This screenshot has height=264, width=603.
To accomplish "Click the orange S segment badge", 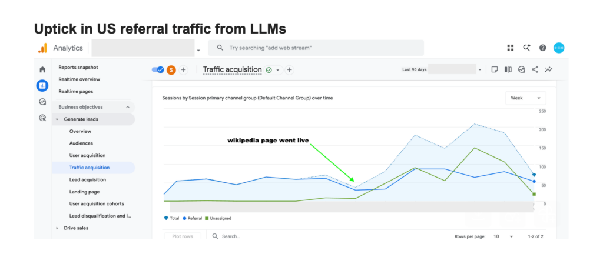I will tap(171, 70).
